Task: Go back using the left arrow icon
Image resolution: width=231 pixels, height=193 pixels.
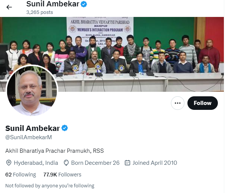Action: coord(9,7)
